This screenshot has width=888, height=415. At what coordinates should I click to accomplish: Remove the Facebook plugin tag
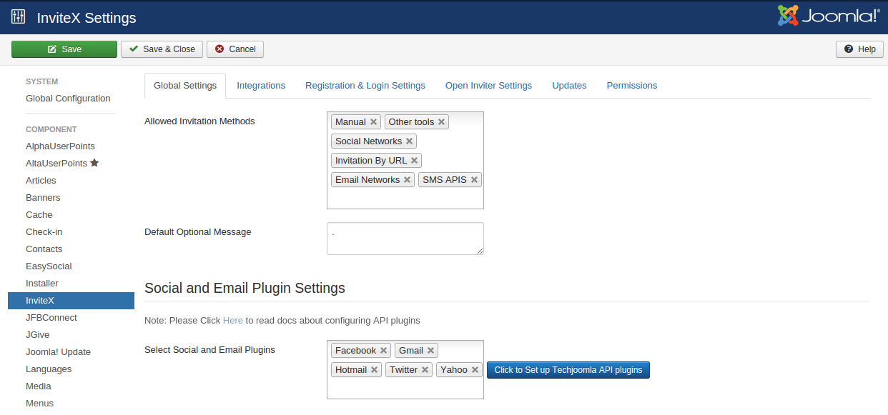click(383, 351)
